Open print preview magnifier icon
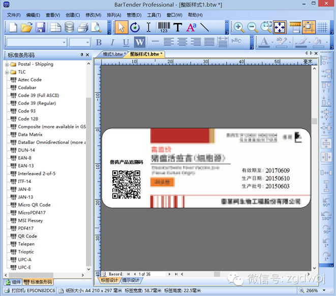 pos(96,27)
